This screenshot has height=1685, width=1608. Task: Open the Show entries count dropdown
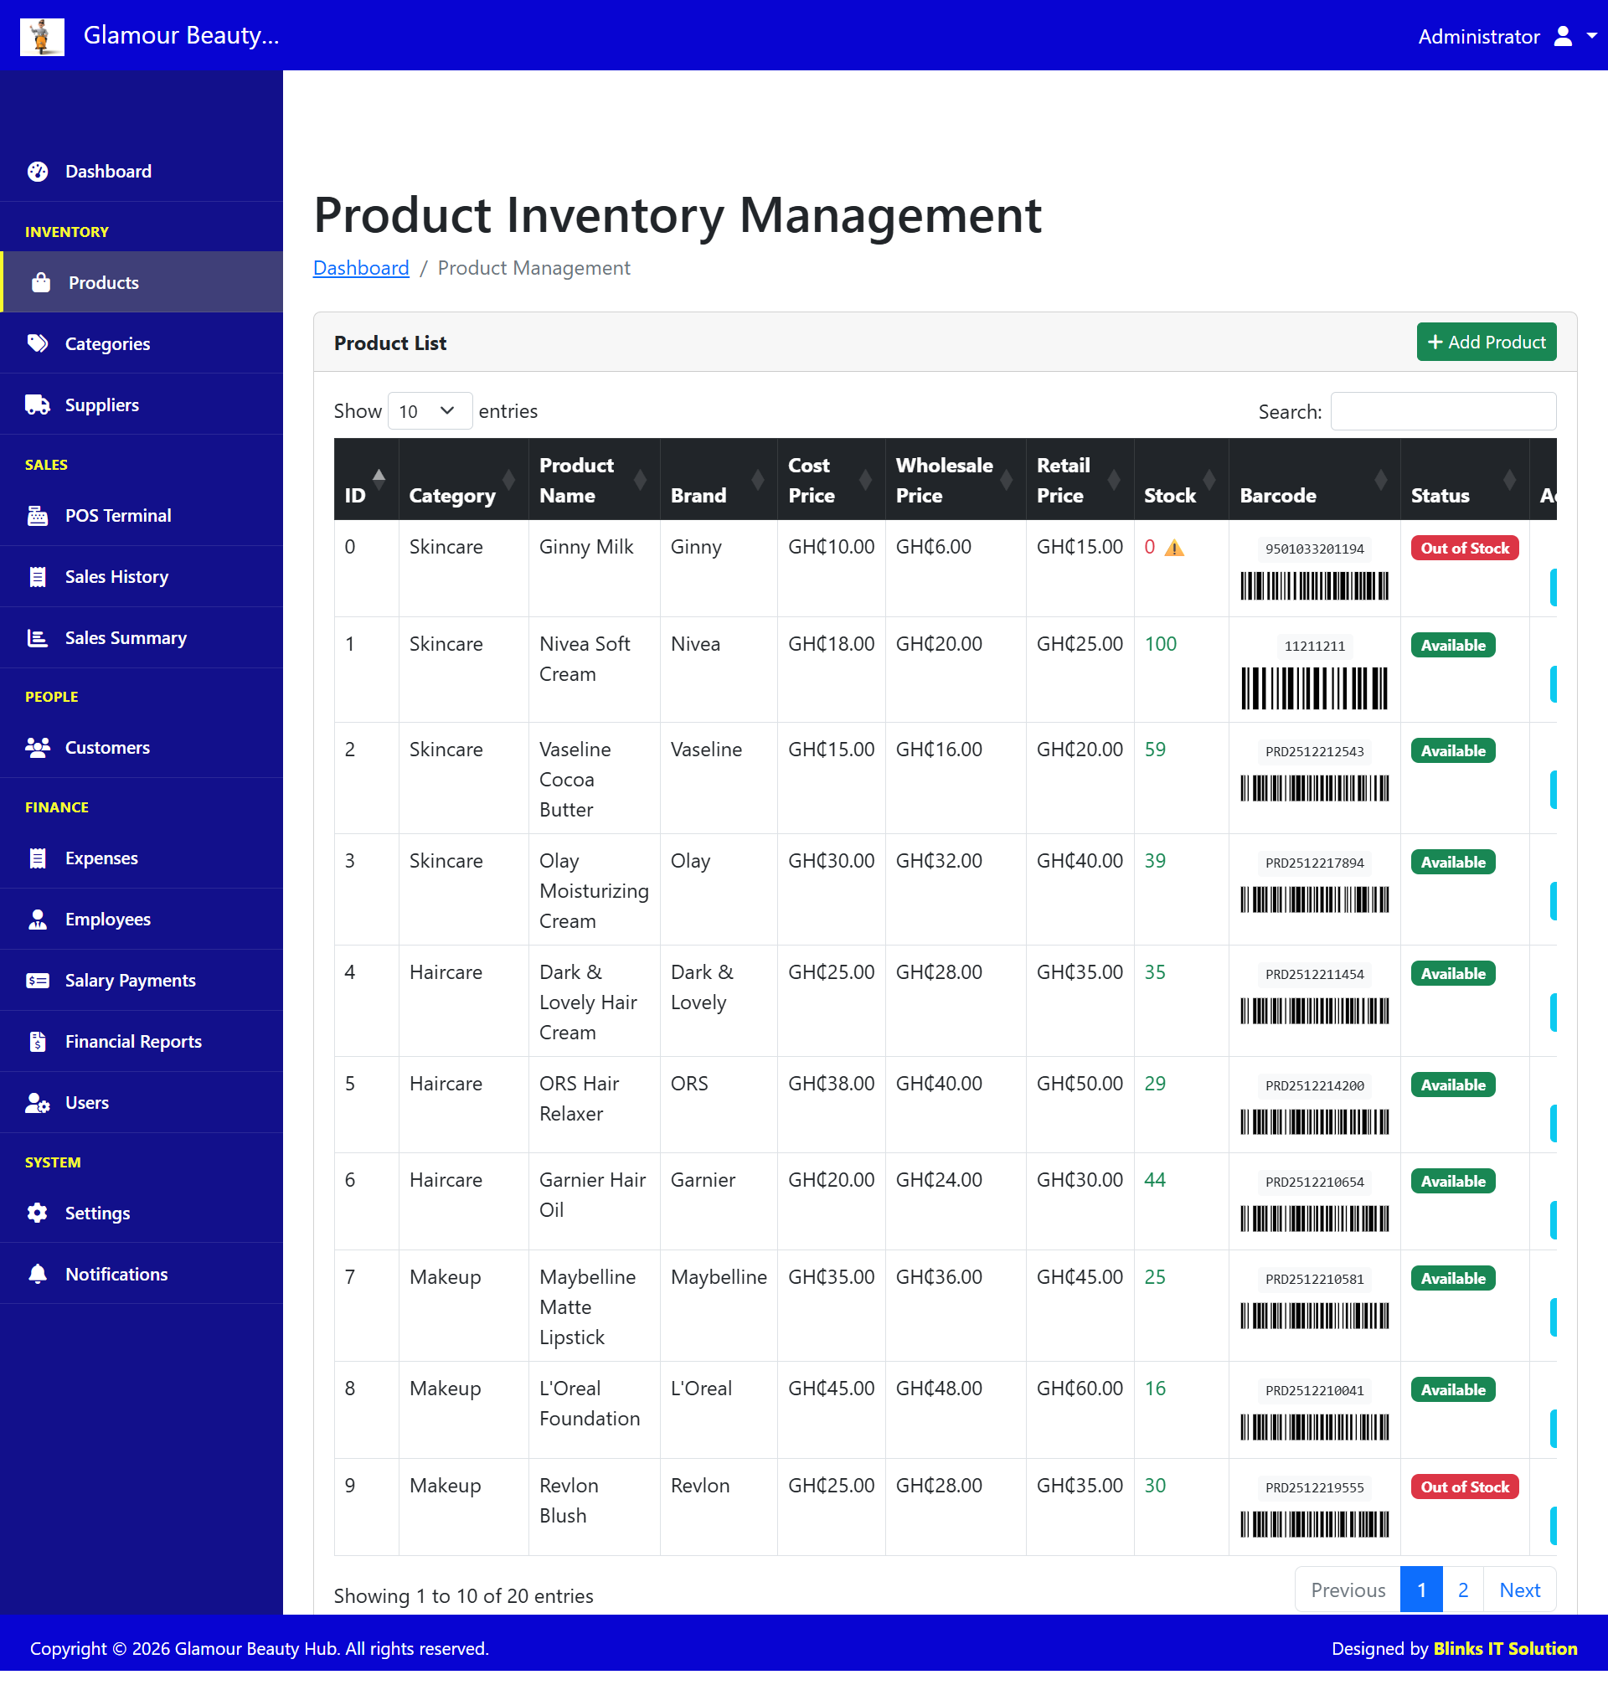[x=430, y=411]
